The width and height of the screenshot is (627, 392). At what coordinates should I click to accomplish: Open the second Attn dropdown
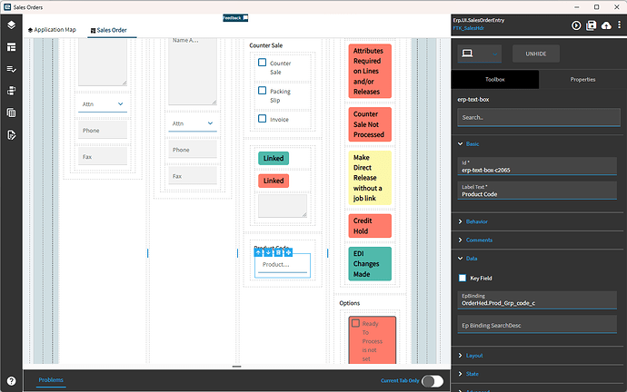tap(193, 123)
